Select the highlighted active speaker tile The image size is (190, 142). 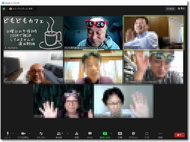click(154, 33)
